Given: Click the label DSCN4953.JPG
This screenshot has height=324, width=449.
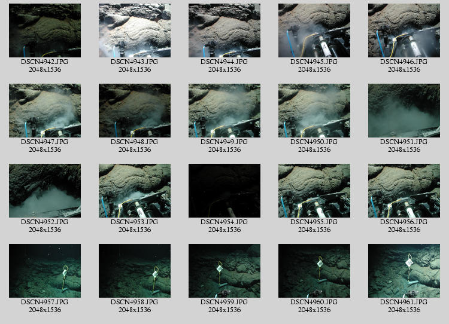Looking at the screenshot, I should (x=135, y=222).
